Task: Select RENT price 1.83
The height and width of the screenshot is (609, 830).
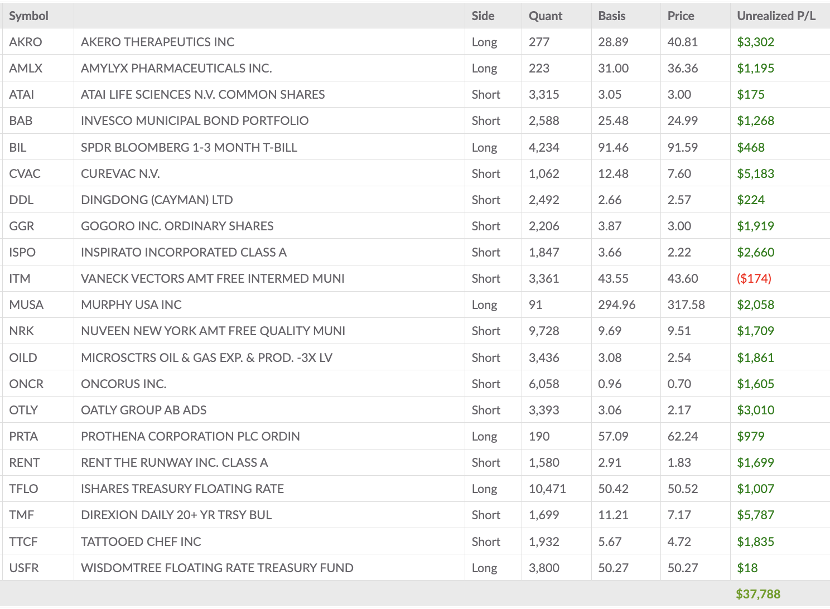Action: click(679, 462)
